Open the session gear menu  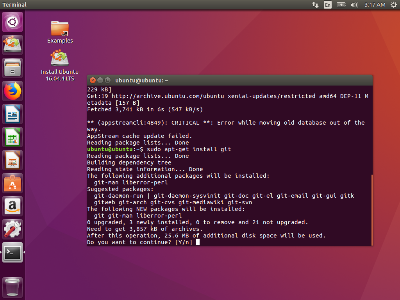tap(394, 5)
